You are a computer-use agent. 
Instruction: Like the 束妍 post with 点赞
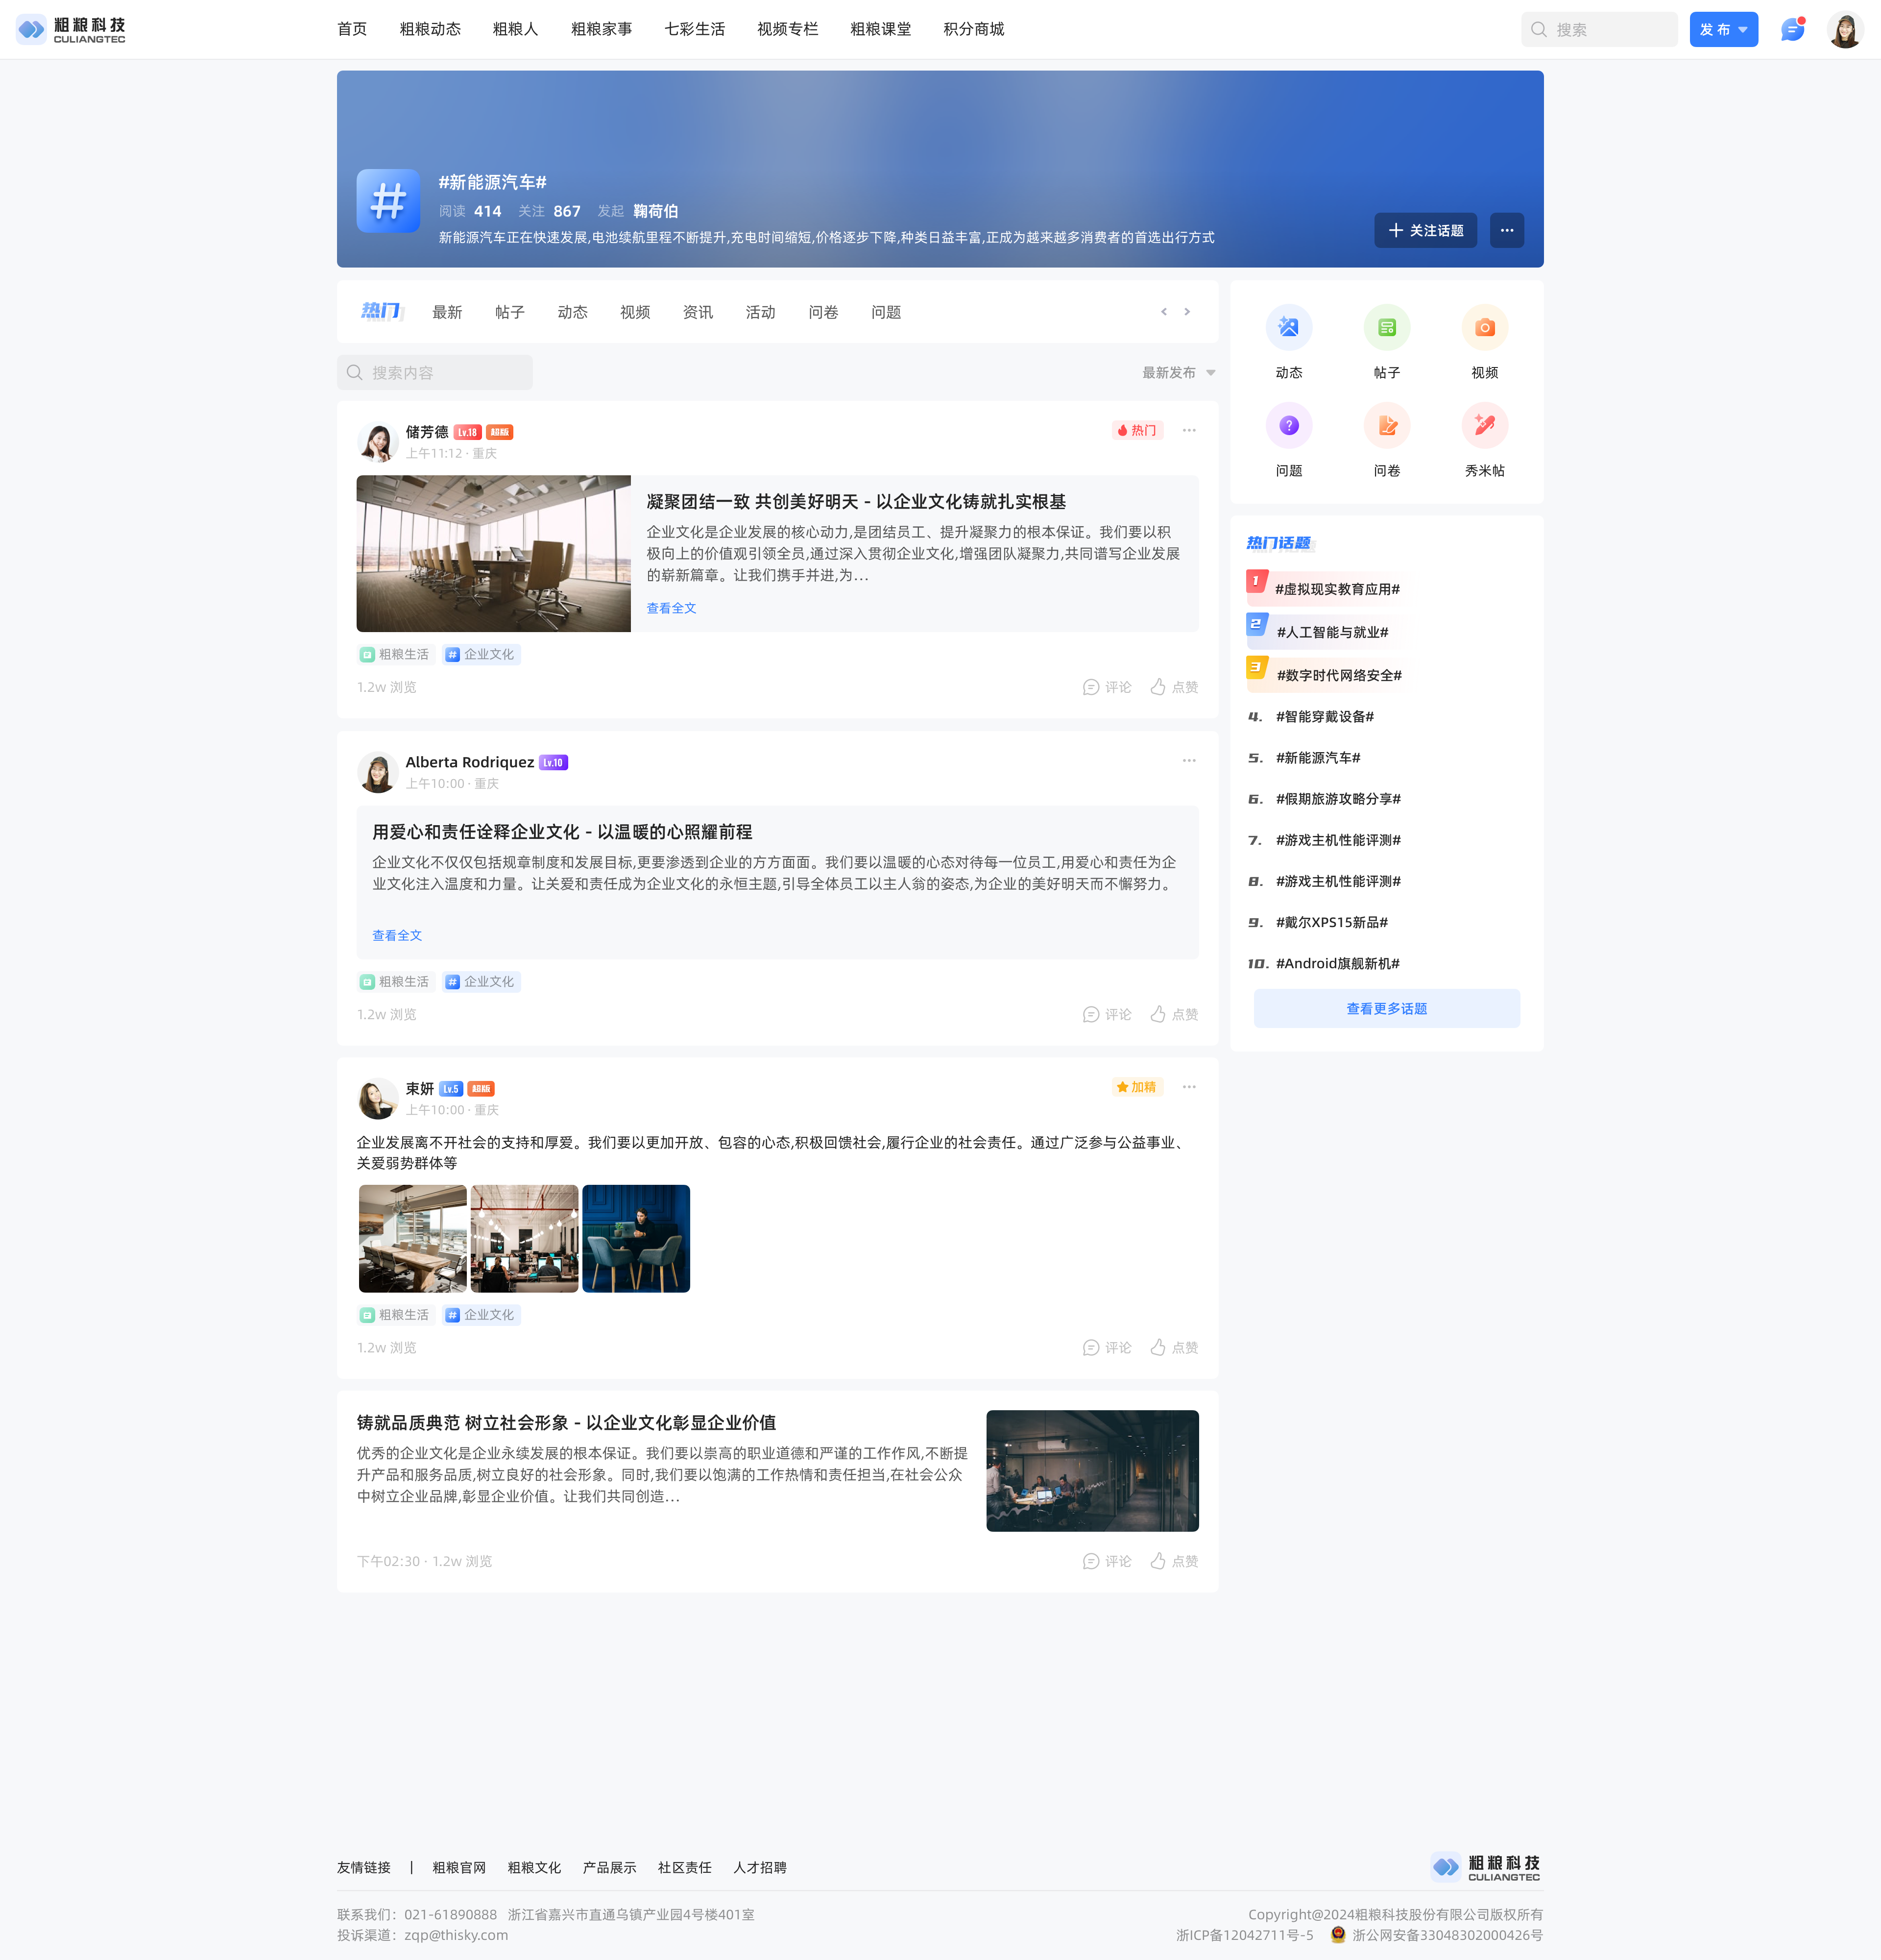1174,1348
